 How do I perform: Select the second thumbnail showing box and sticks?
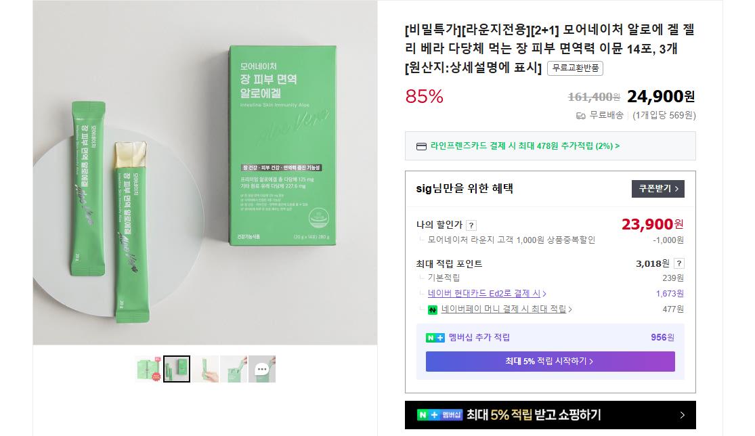(x=177, y=369)
